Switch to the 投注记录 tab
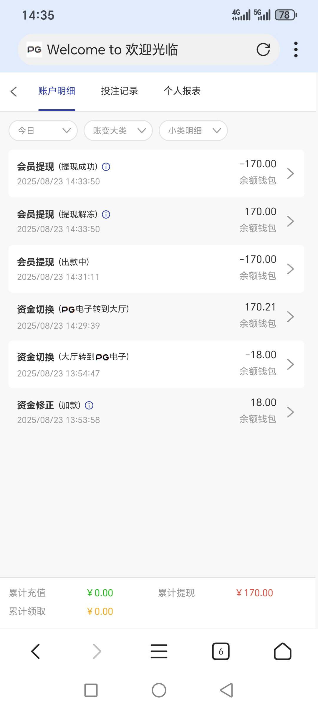This screenshot has width=318, height=707. click(120, 91)
